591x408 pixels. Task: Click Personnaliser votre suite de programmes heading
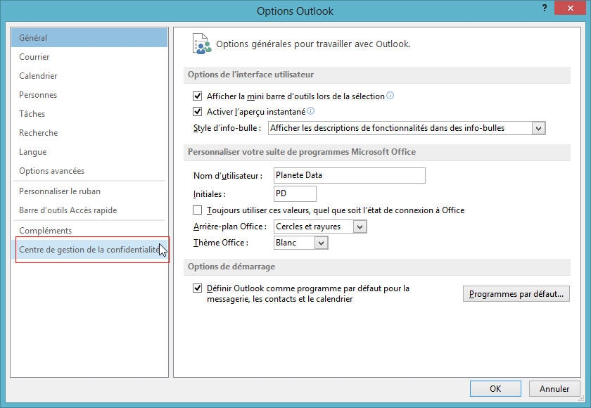tap(302, 152)
